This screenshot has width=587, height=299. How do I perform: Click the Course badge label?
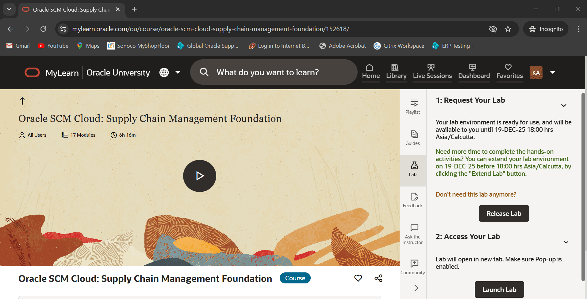(x=295, y=278)
